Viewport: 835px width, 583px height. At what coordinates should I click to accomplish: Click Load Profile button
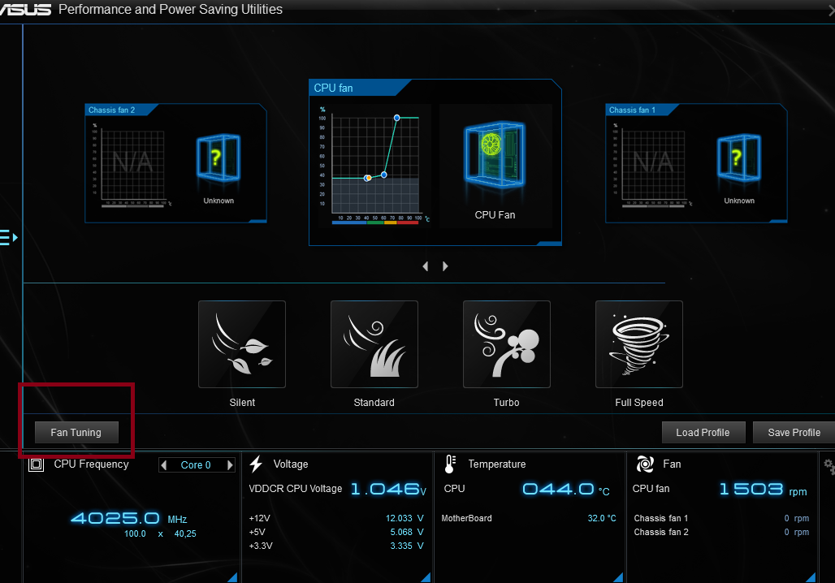click(x=703, y=432)
